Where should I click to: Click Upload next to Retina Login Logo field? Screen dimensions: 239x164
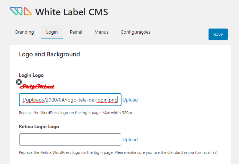[x=130, y=139]
